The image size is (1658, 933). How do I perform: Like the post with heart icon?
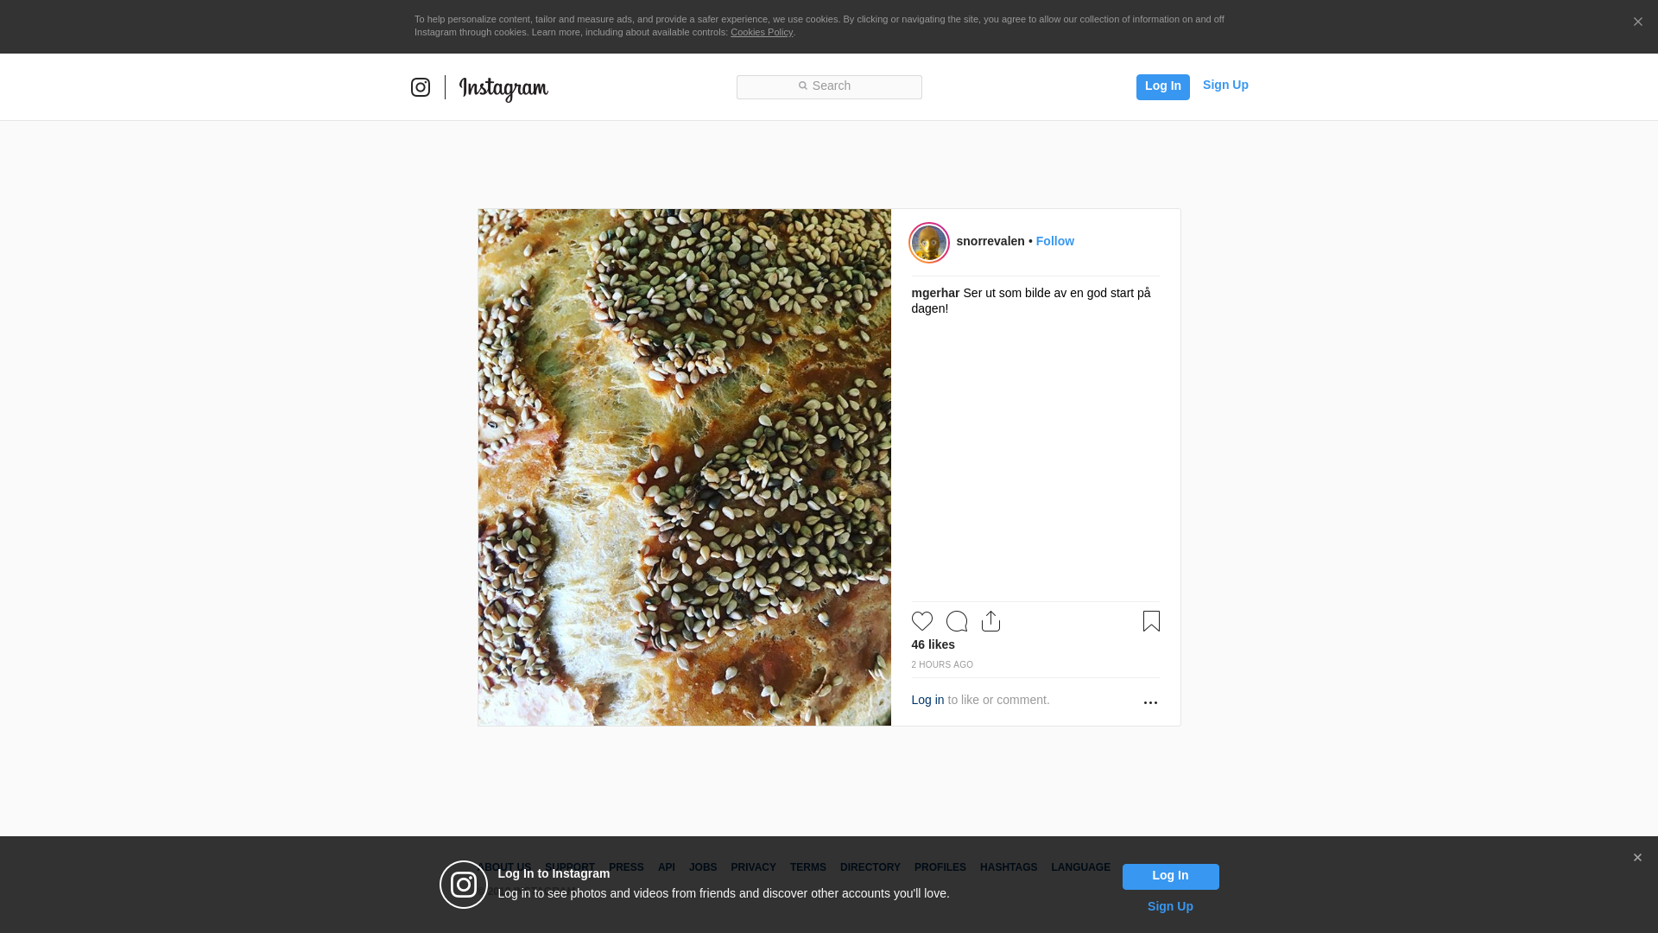click(922, 621)
